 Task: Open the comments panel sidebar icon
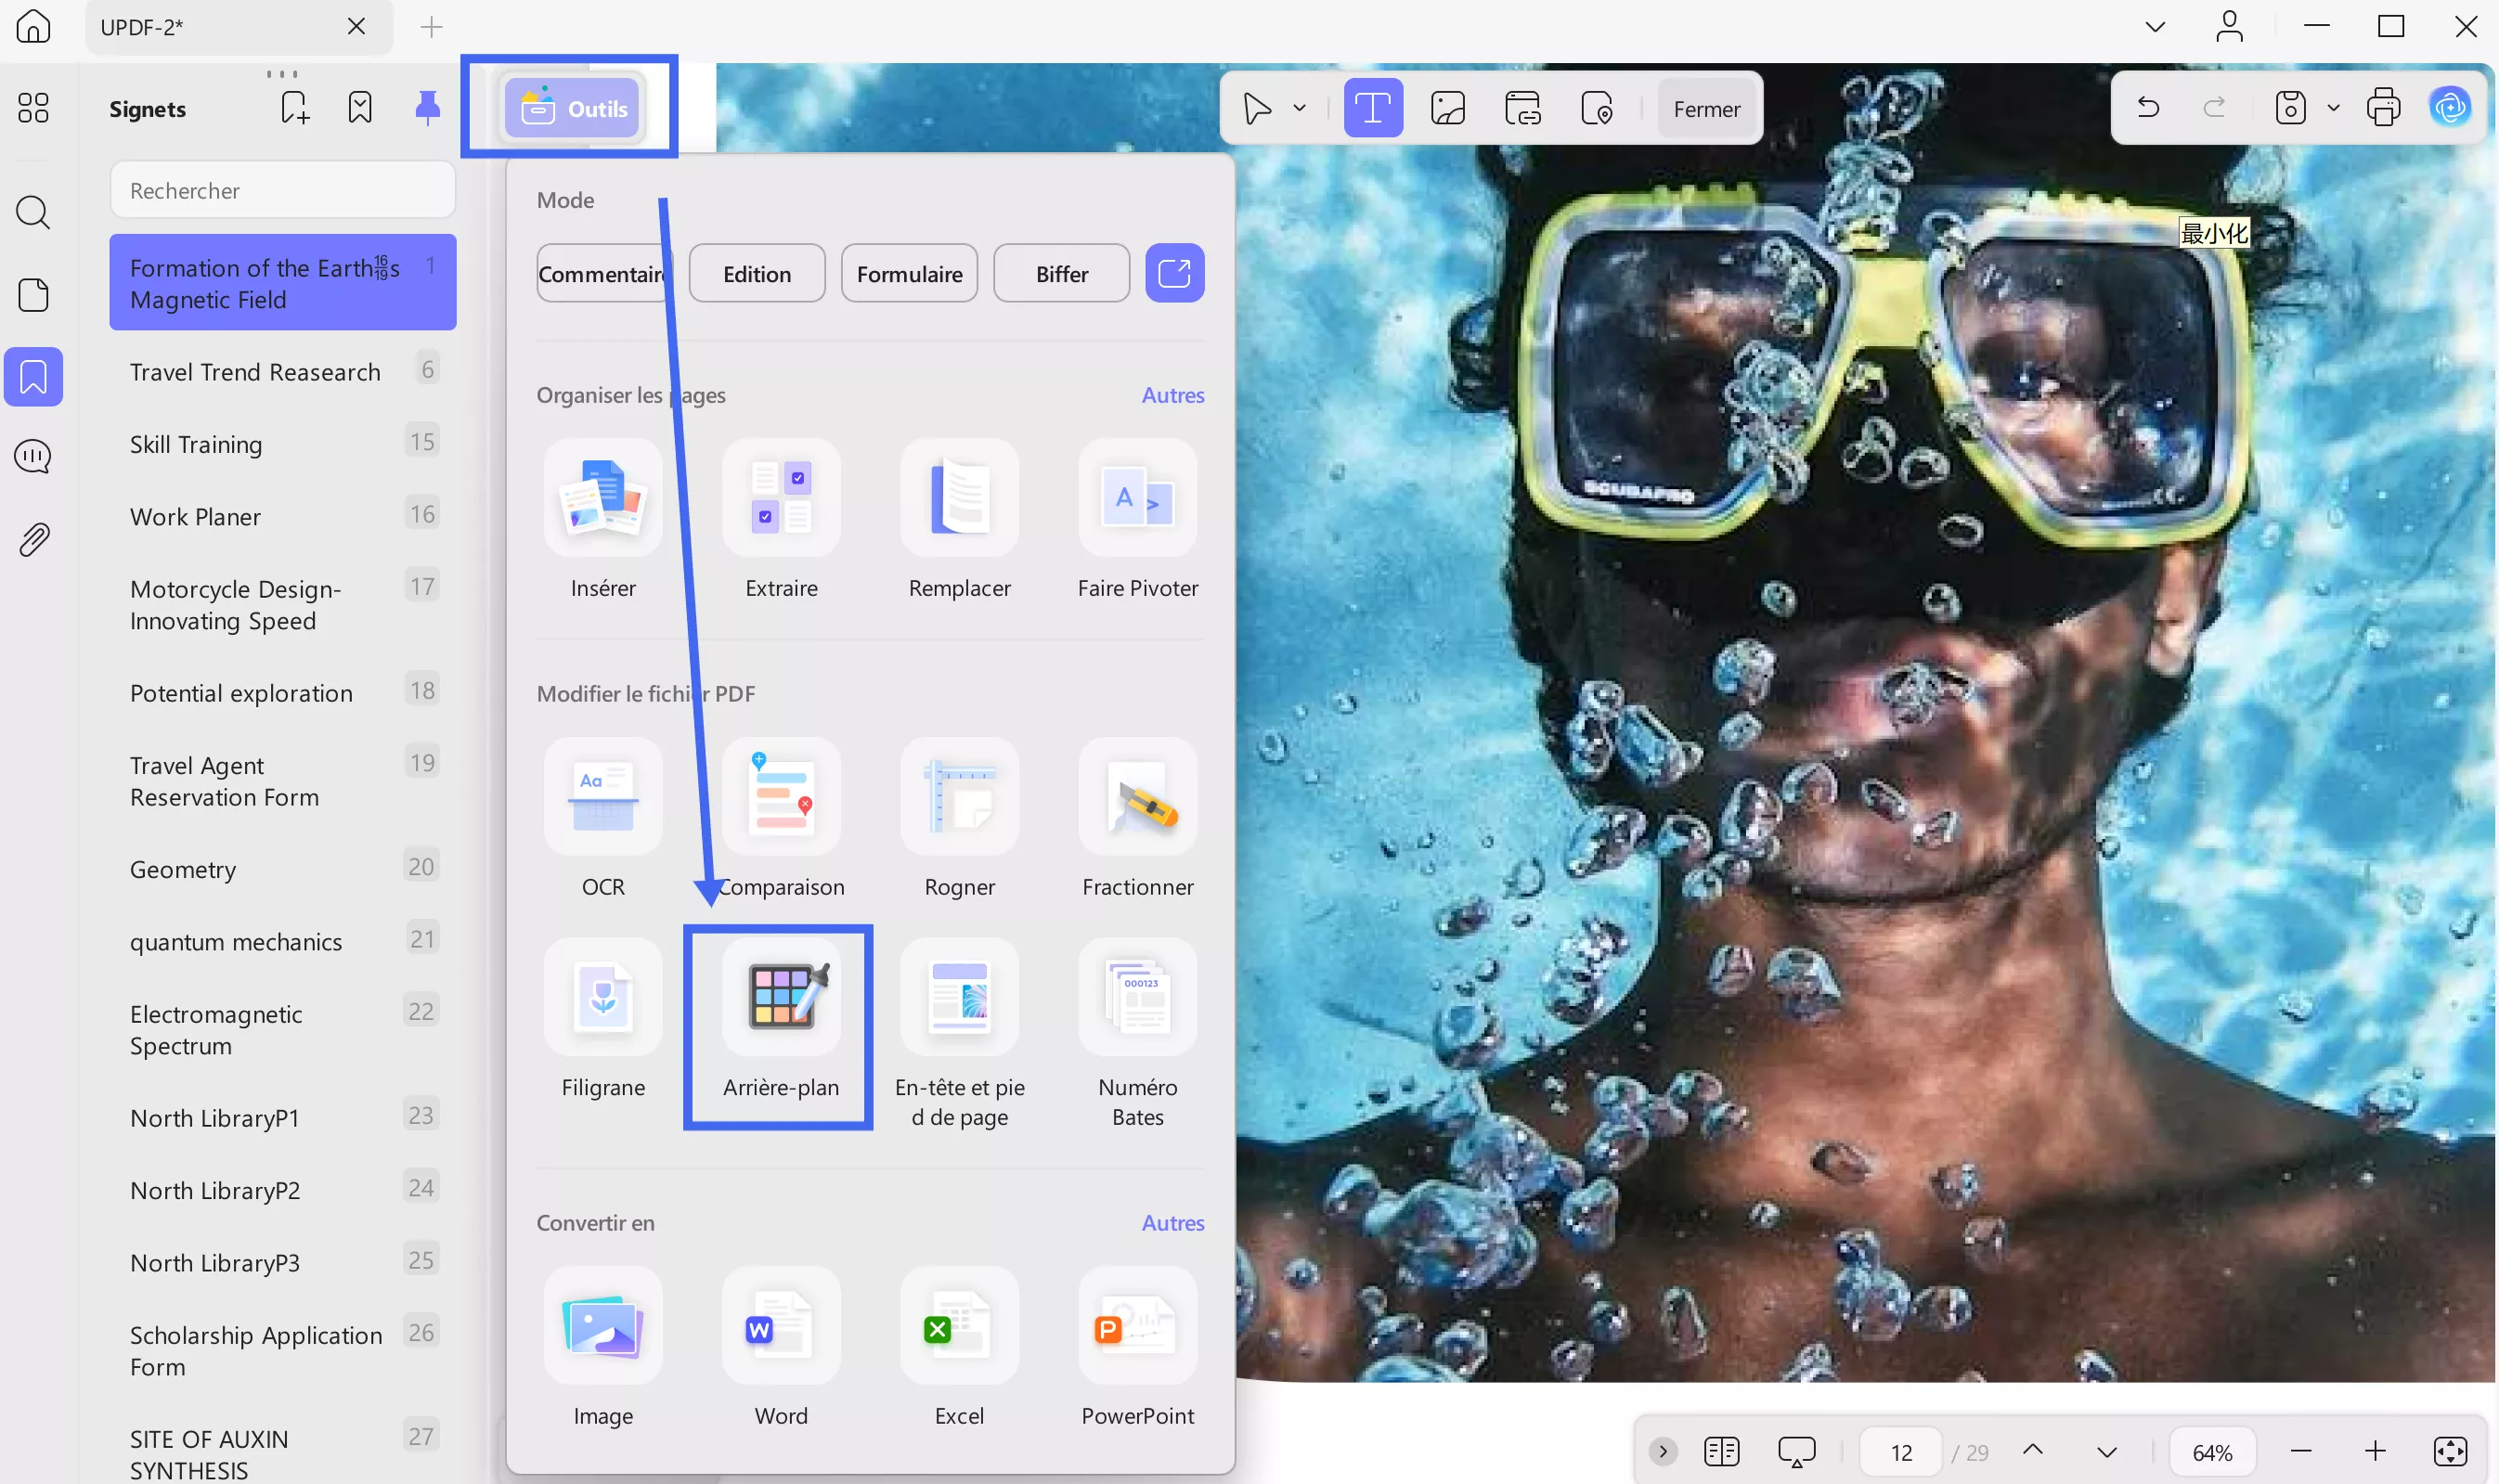pos(33,457)
